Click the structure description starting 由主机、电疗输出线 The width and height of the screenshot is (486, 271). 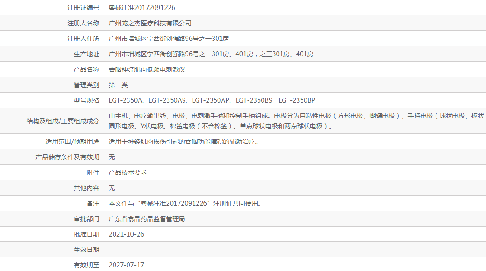pos(296,116)
